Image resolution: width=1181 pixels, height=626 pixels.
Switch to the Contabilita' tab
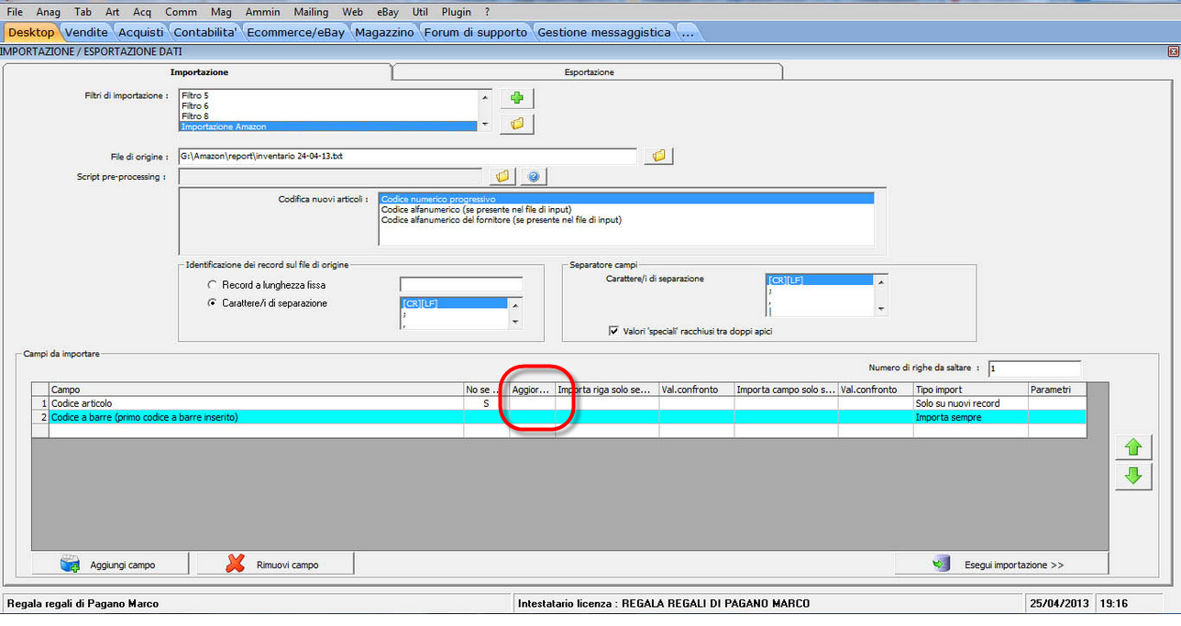pyautogui.click(x=206, y=32)
